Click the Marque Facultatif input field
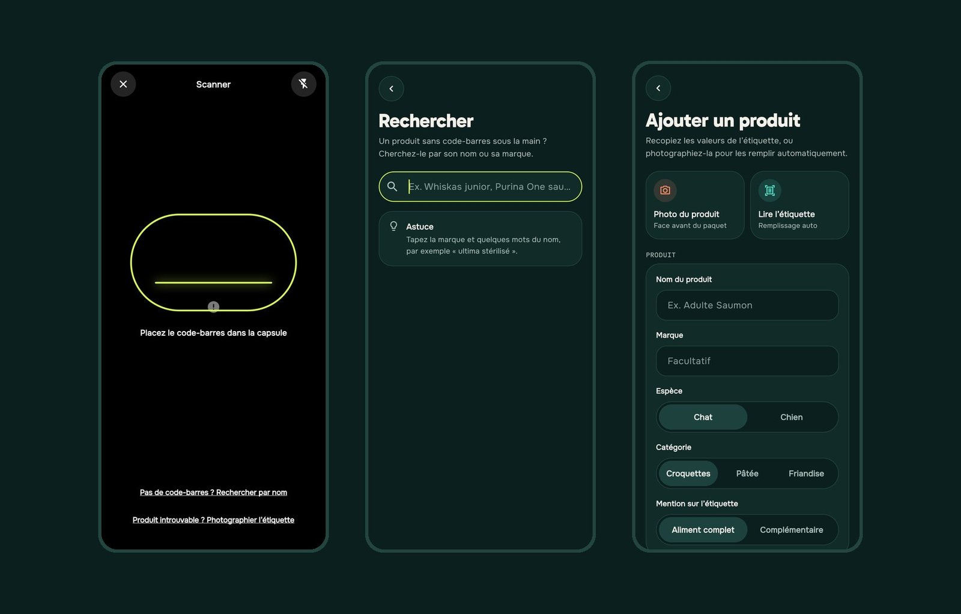Viewport: 961px width, 614px height. click(x=747, y=361)
